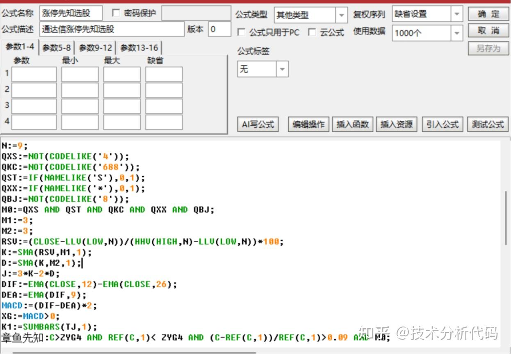The width and height of the screenshot is (511, 354).
Task: Click row 3 缺省 field
Action: click(164, 106)
